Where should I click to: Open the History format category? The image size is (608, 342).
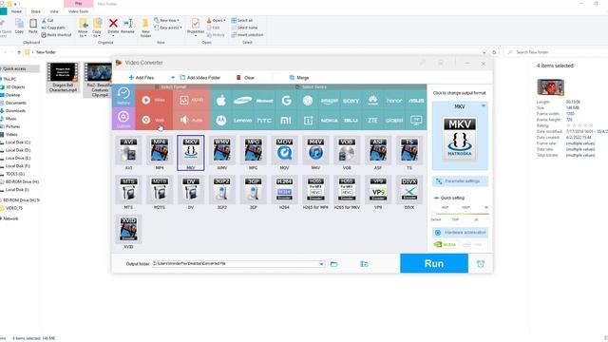coord(123,96)
